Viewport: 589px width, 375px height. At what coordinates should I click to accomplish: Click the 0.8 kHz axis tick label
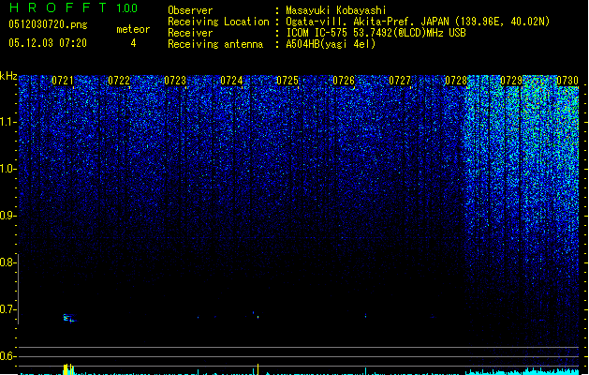[x=7, y=262]
